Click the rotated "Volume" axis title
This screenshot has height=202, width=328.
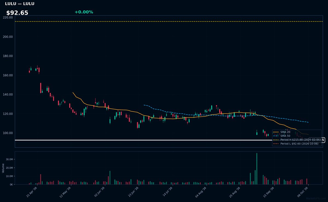click(x=3, y=168)
